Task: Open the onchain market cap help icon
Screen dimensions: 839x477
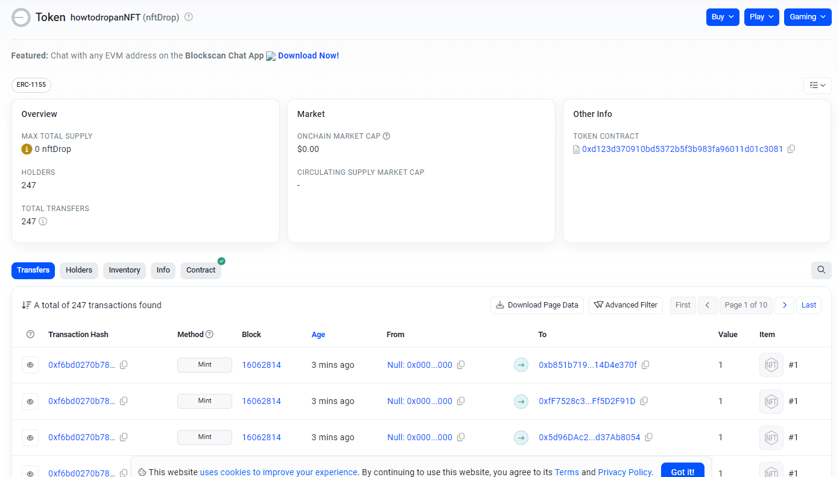Action: pyautogui.click(x=387, y=136)
